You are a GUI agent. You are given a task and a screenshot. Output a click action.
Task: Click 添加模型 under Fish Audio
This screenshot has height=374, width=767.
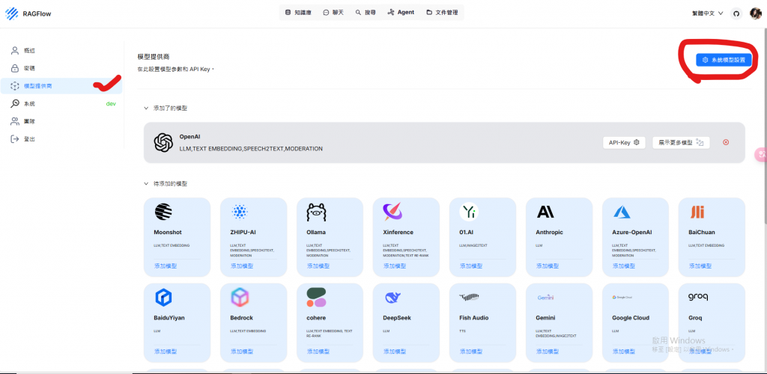(470, 352)
